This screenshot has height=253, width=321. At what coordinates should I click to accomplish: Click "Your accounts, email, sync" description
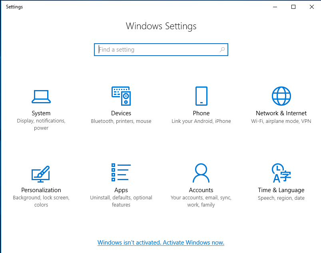point(201,201)
